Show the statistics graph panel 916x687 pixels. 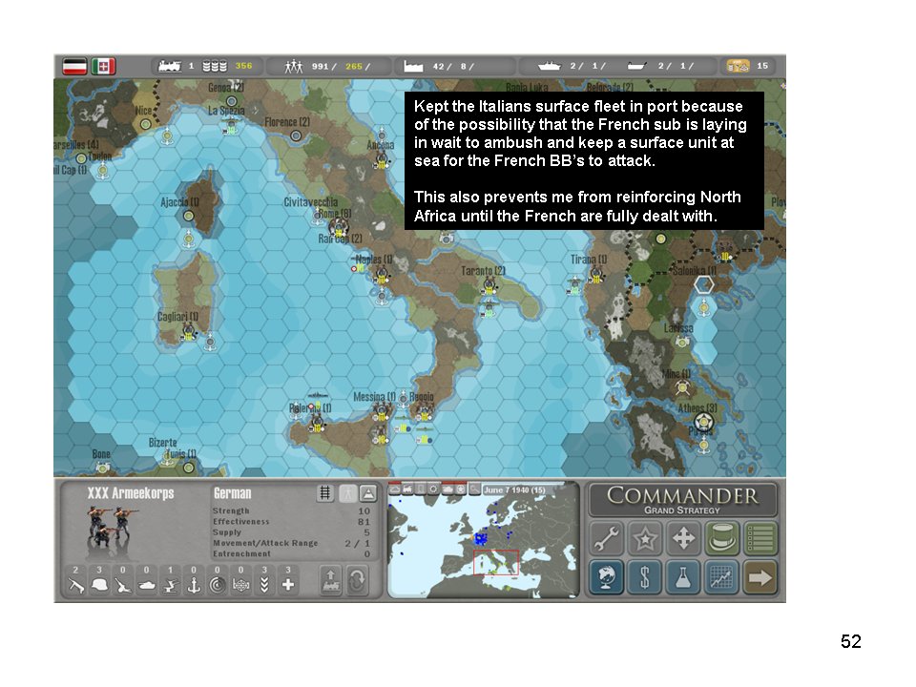tap(722, 577)
